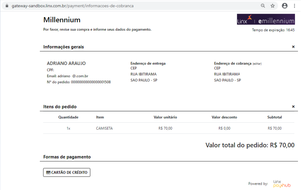Viewport: 301px width, 190px height.
Task: Collapse the Itens do pedido section
Action: coord(293,107)
